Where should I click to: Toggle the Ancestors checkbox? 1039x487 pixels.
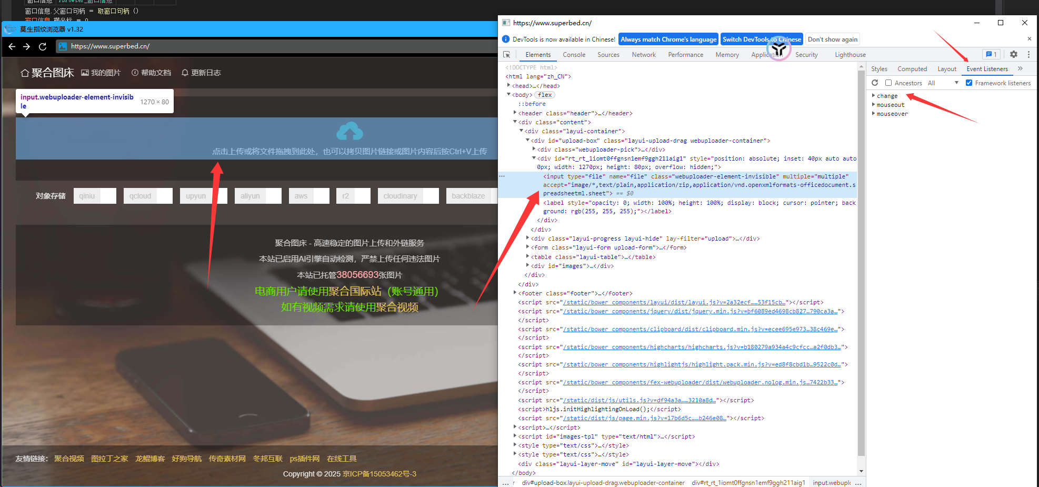888,83
